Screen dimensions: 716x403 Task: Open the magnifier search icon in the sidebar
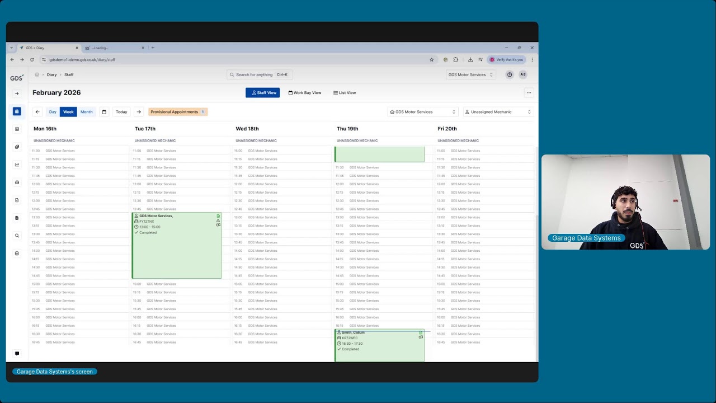(17, 236)
